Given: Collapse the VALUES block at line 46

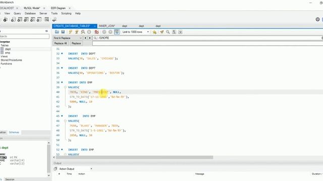Looking at the screenshot, I should [65, 121].
